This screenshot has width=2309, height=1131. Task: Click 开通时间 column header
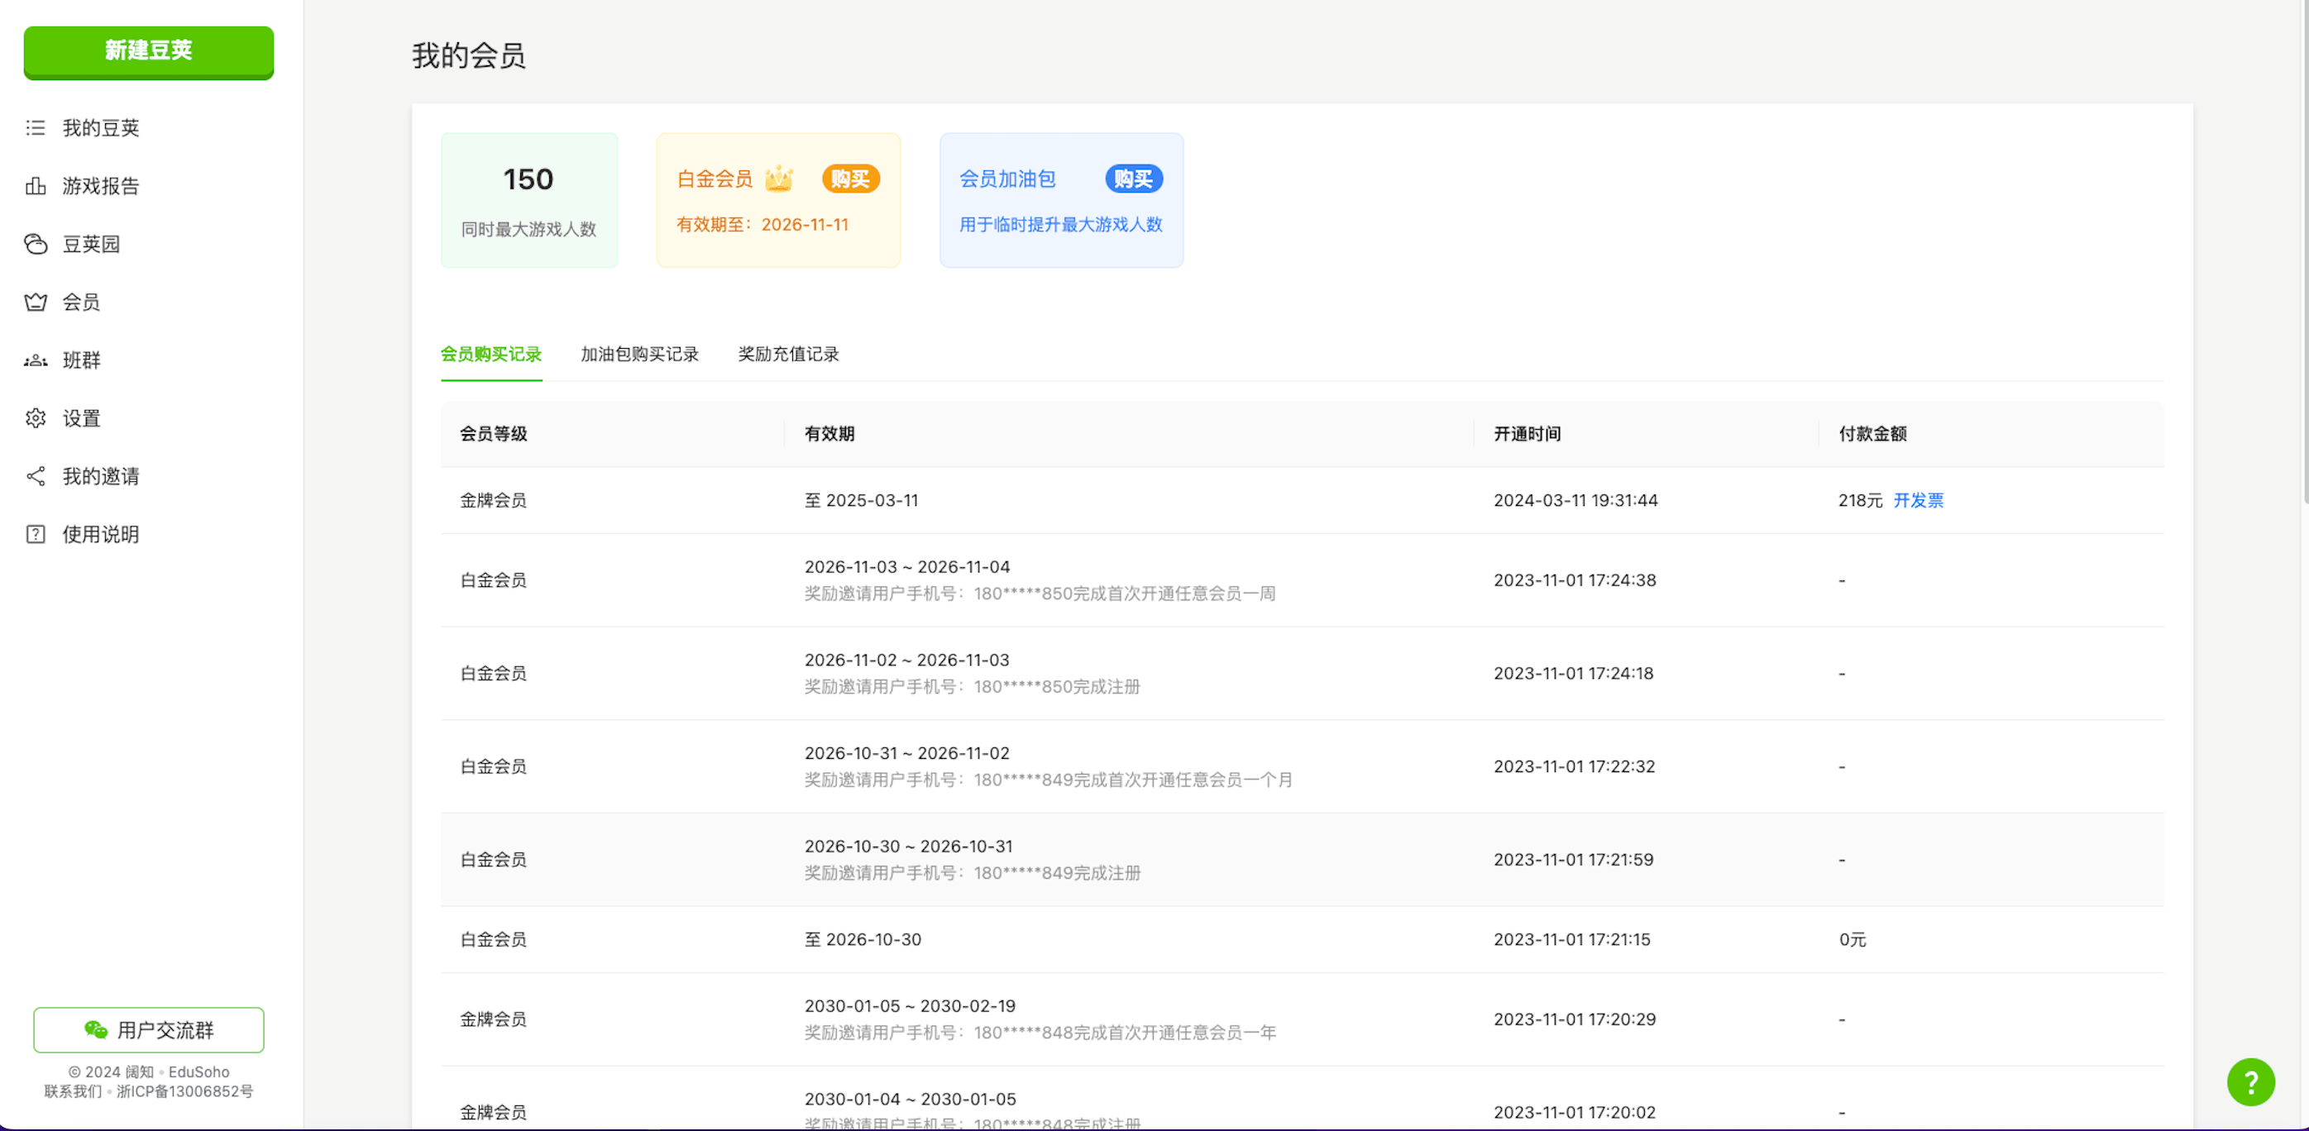pos(1527,435)
